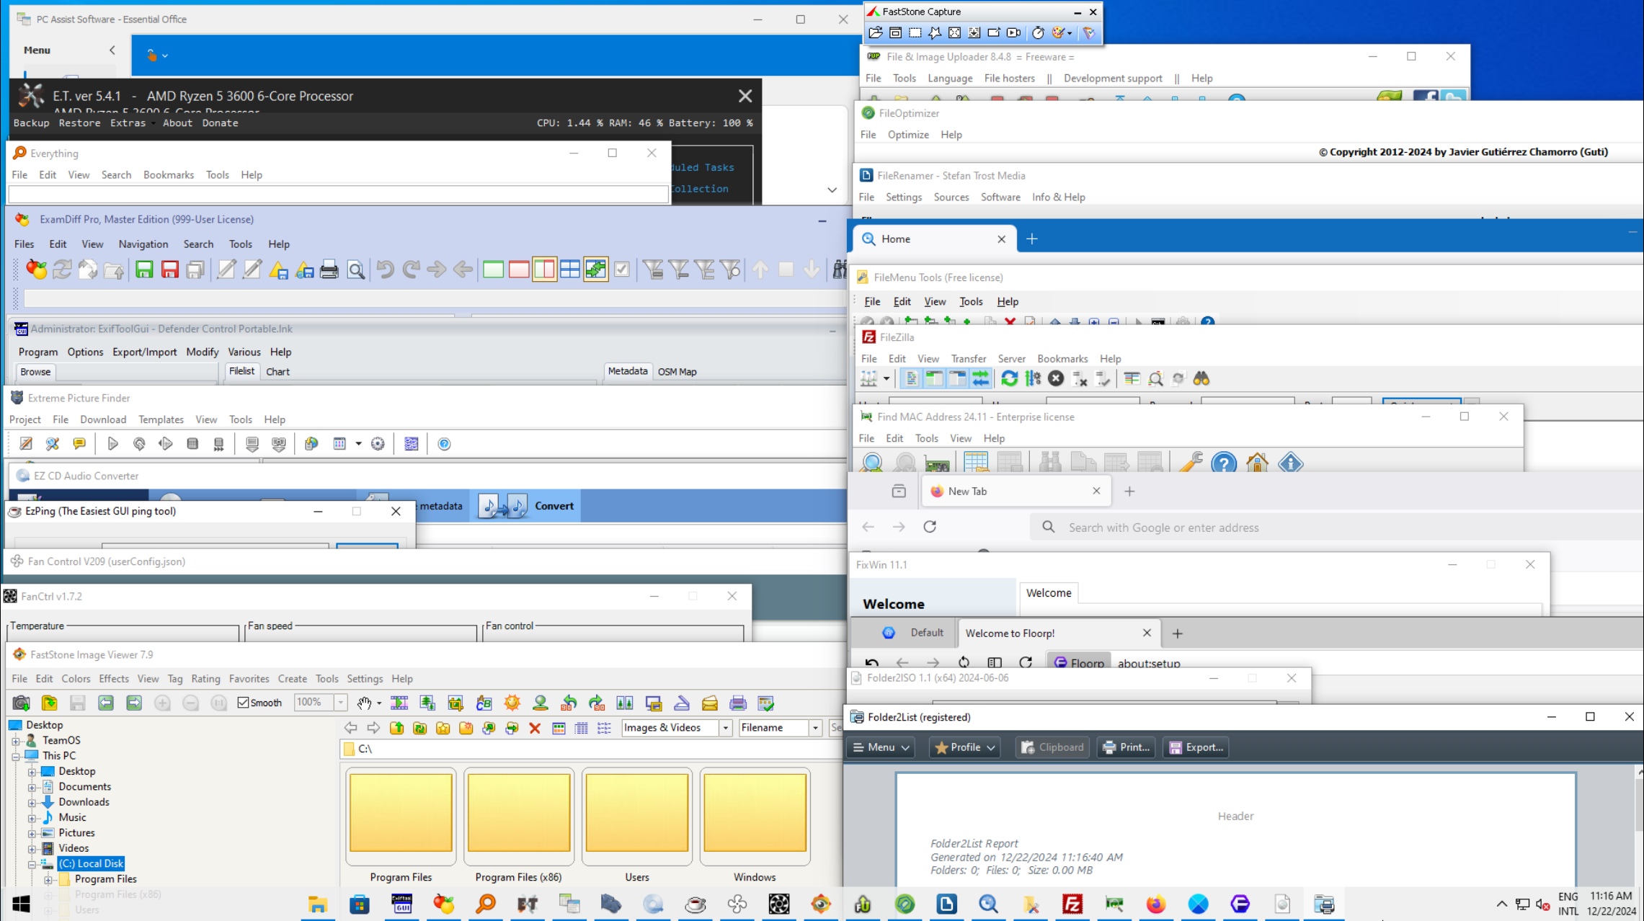Toggle vertical split view in ExamDiff Pro
This screenshot has height=921, width=1644.
[x=544, y=270]
